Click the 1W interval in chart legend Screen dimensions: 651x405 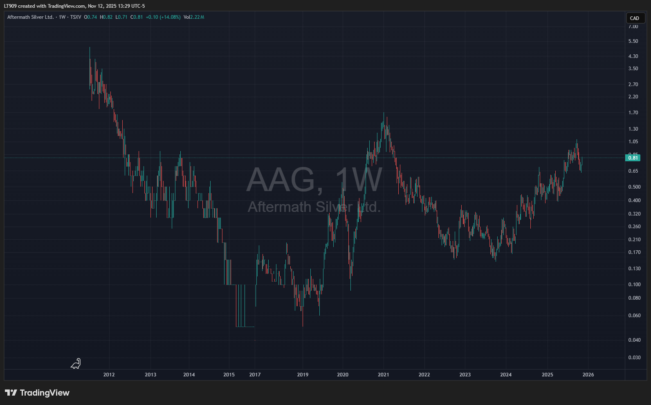[62, 17]
